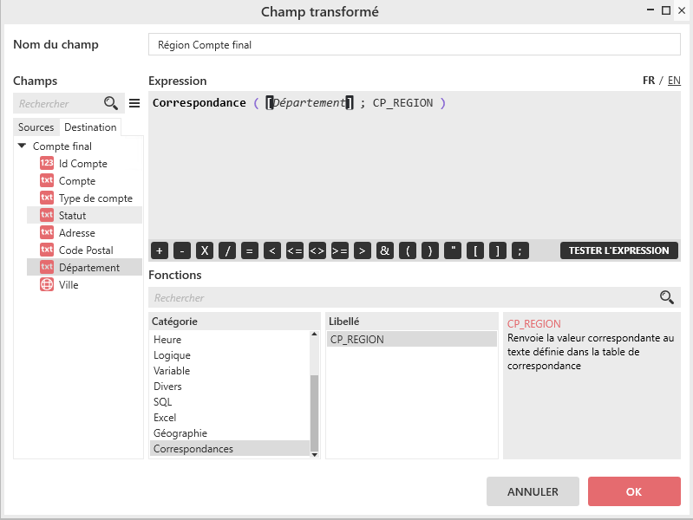Viewport: 693px width, 520px height.
Task: Switch expression language to EN
Action: (674, 81)
